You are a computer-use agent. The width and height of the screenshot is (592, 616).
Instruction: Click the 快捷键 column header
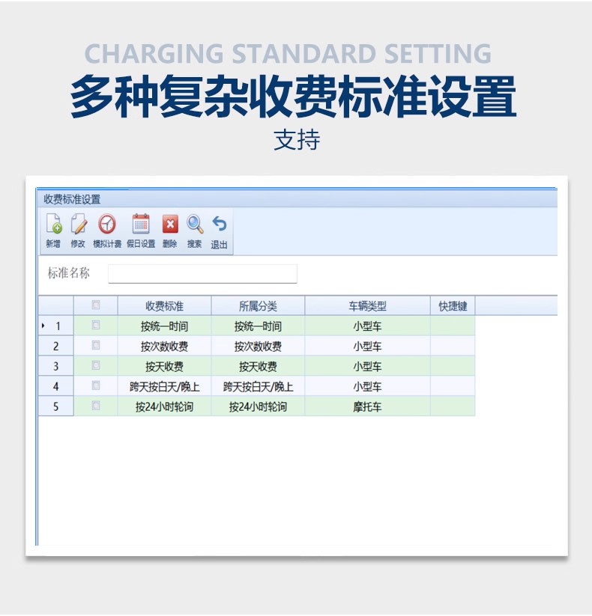click(453, 306)
